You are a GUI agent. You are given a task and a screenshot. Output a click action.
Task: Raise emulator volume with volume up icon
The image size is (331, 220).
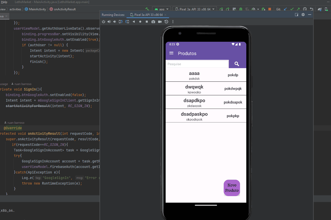click(109, 22)
